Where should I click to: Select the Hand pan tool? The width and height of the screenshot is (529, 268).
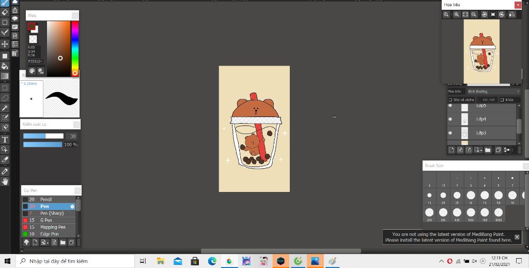pyautogui.click(x=5, y=182)
